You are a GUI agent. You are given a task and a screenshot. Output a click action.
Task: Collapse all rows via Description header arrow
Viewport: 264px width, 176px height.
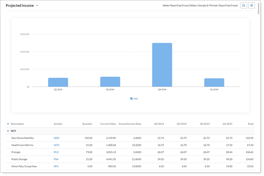pos(8,124)
